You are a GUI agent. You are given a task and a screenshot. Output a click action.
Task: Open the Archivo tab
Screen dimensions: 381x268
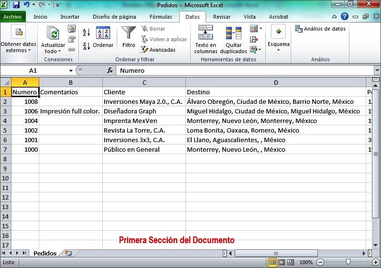[x=12, y=17]
